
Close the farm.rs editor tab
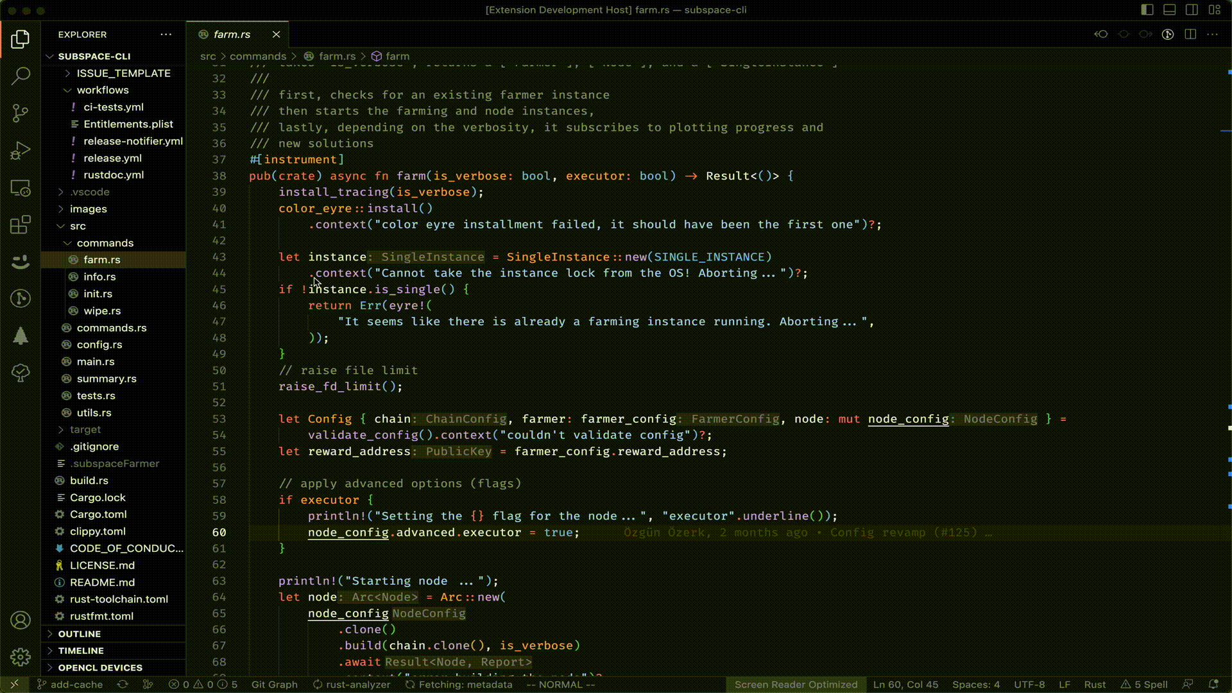[x=277, y=34]
